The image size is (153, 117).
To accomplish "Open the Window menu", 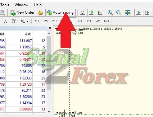I will coord(21,5).
